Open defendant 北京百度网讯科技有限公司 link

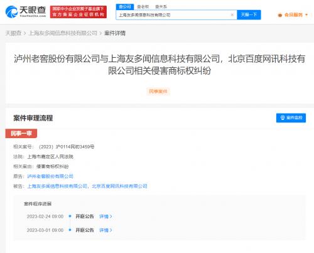[x=119, y=186]
